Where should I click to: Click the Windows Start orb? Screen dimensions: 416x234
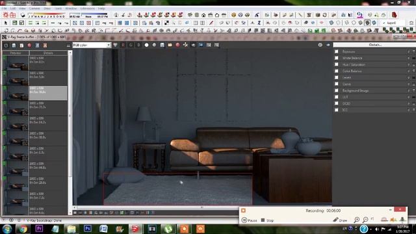coord(7,229)
